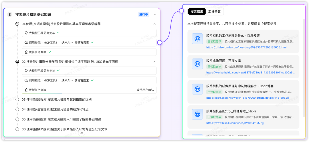Click step number 3 badge
This screenshot has width=309, height=142.
pos(10,14)
